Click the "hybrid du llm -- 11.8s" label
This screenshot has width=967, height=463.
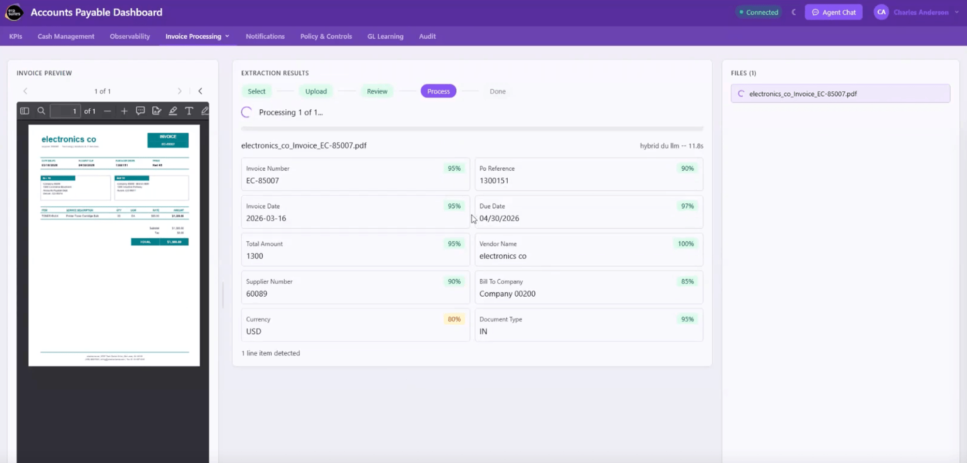point(672,145)
